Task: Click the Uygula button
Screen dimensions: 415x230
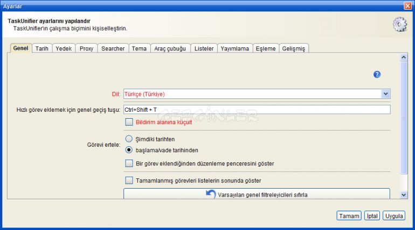Action: point(394,215)
